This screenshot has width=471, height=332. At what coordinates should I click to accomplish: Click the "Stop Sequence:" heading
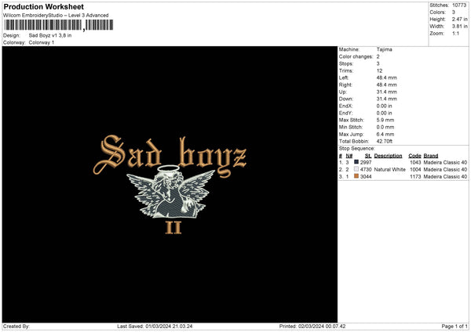(357, 149)
